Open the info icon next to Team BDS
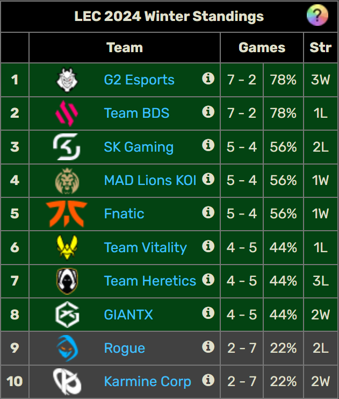This screenshot has width=339, height=399. [x=208, y=112]
